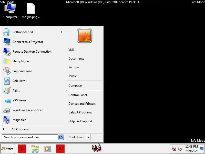Click the Shut down button
The height and width of the screenshot is (154, 205).
76,137
